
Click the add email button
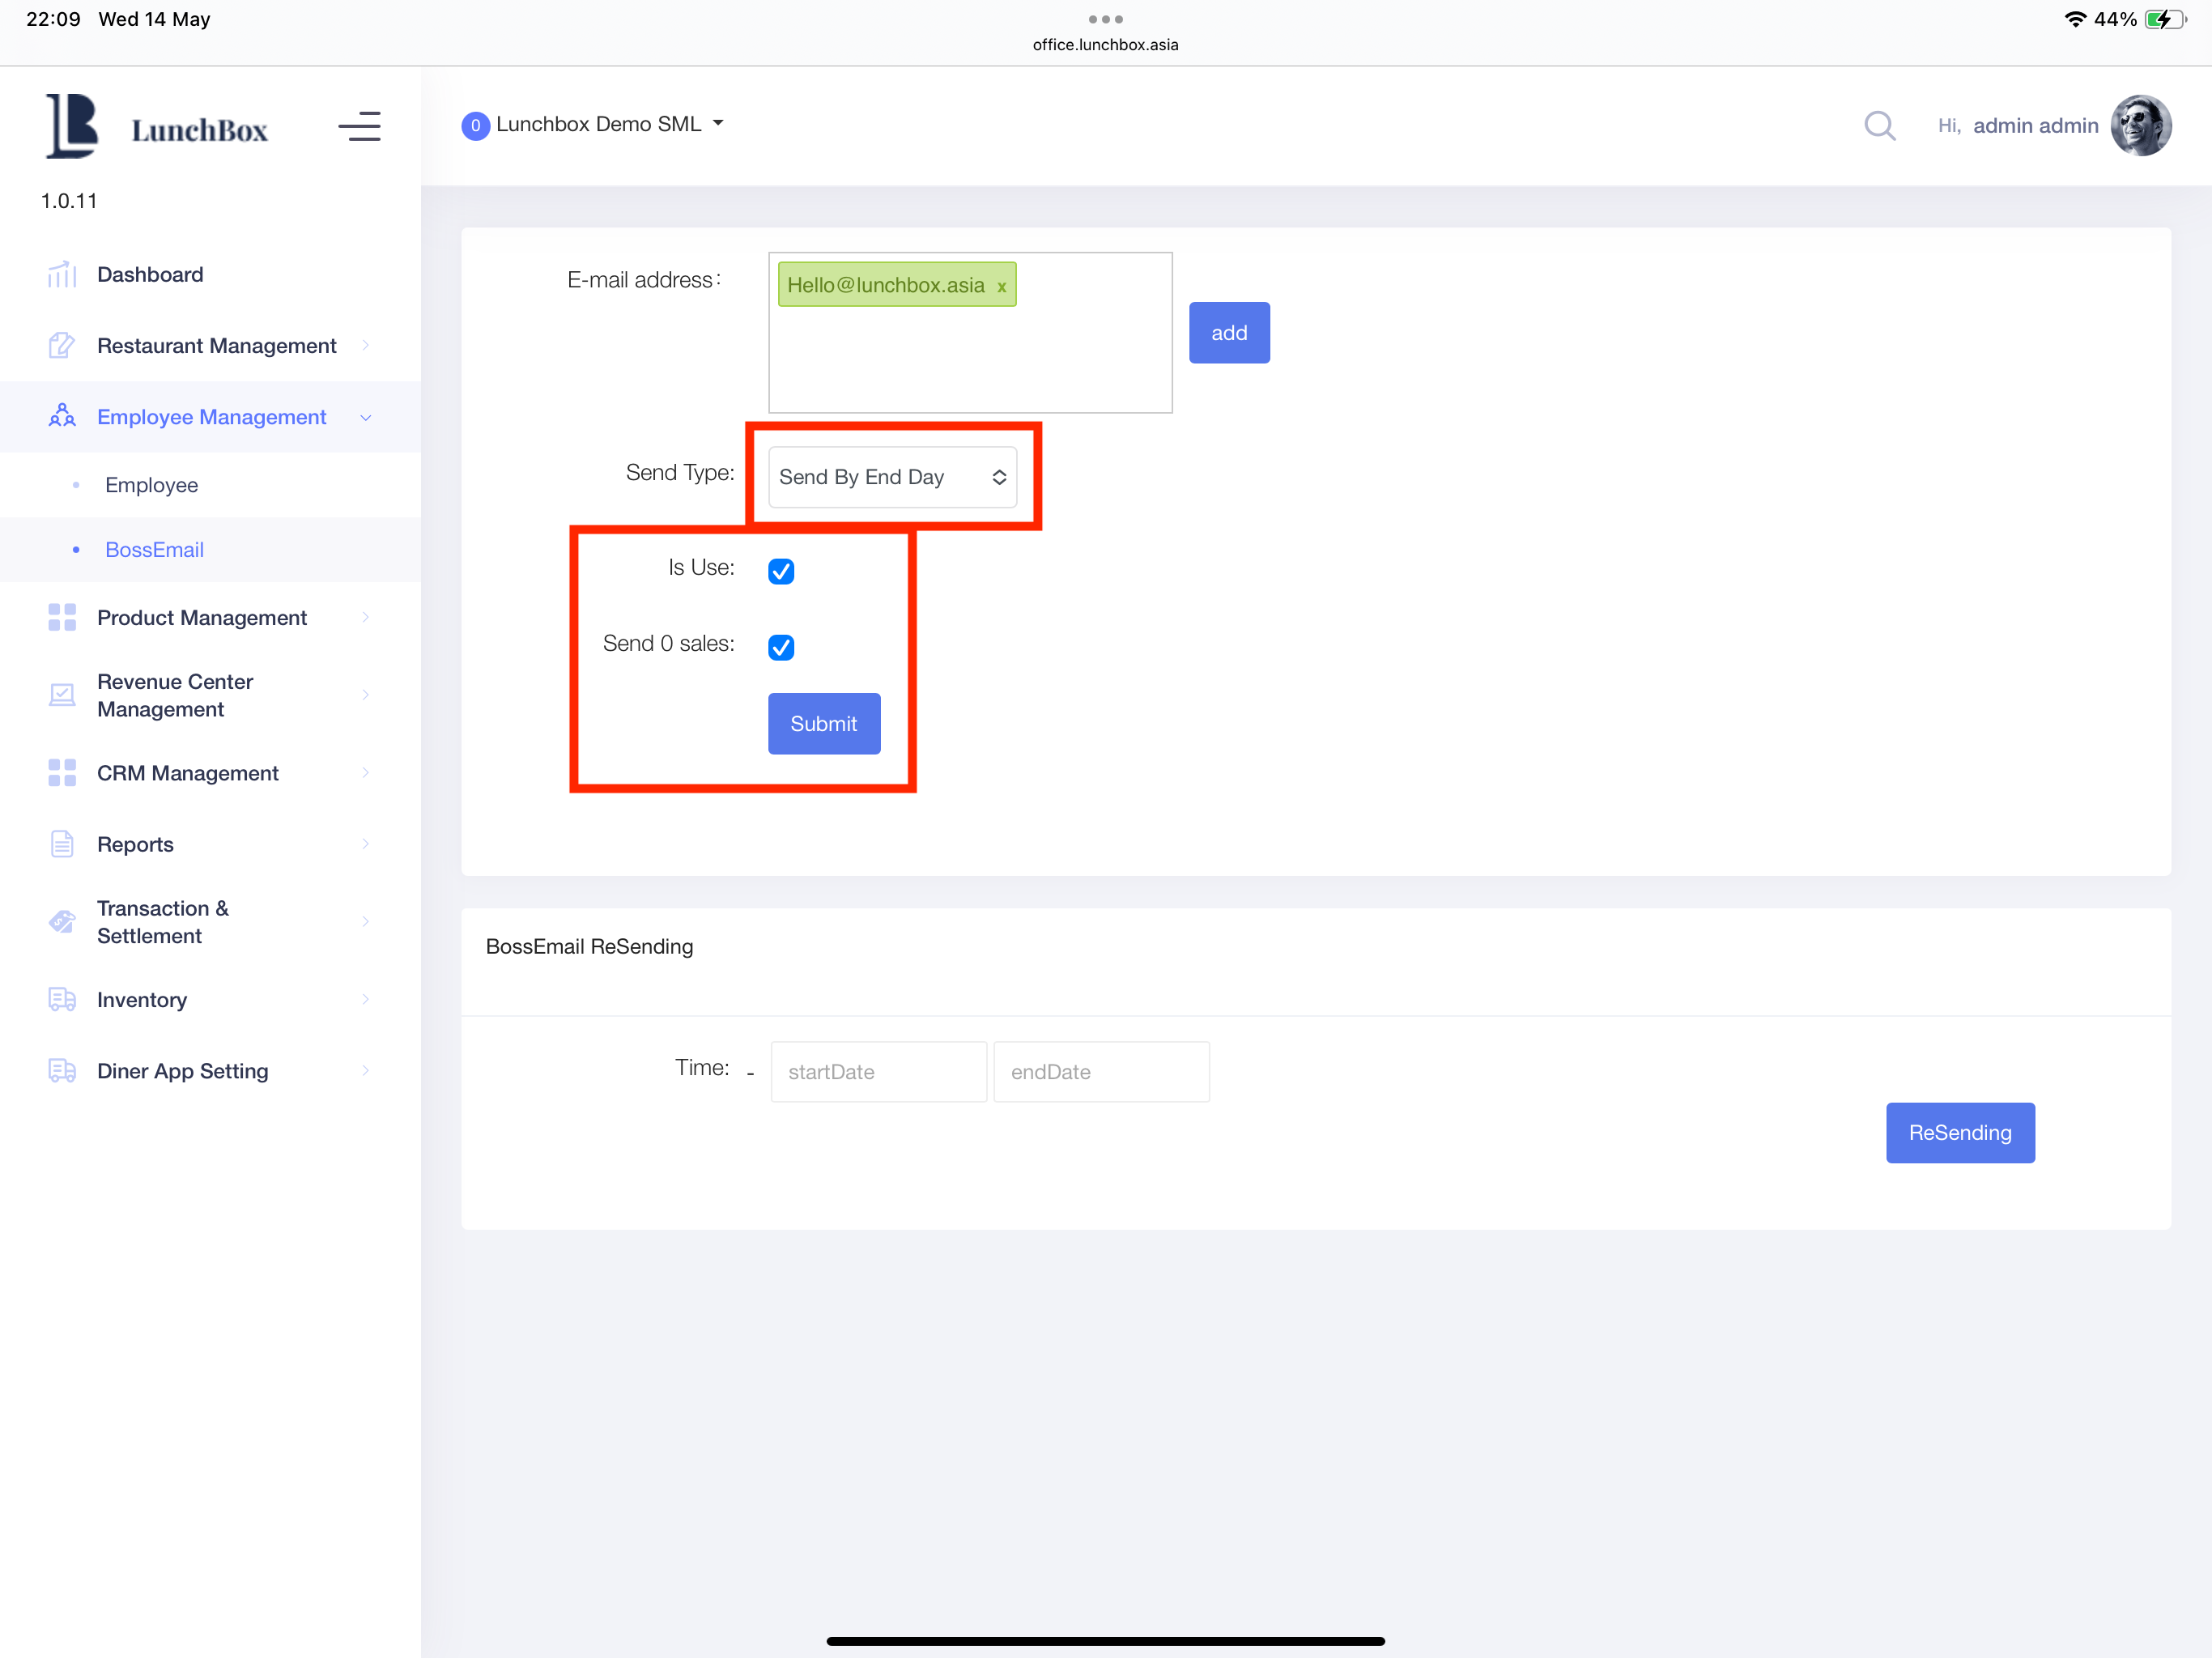1229,333
